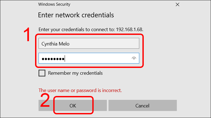Click inside the password field
Image resolution: width=211 pixels, height=118 pixels.
(x=98, y=58)
